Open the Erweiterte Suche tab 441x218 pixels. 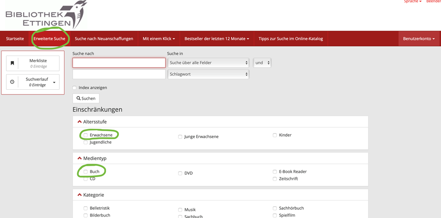(x=49, y=38)
